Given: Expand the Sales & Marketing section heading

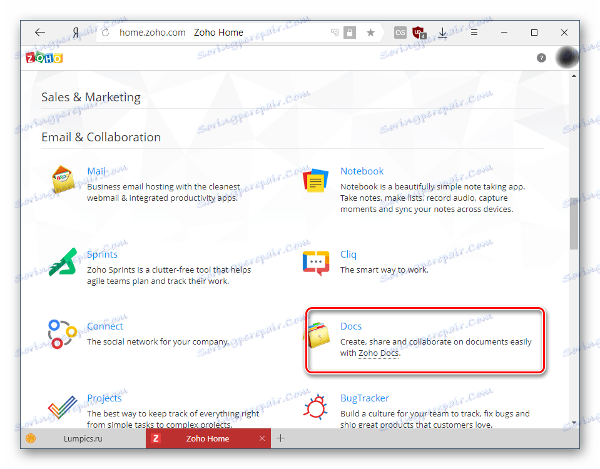Looking at the screenshot, I should 91,97.
